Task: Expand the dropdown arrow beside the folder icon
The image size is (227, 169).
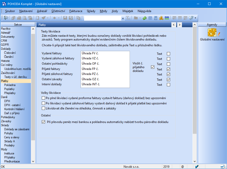Action: [x=140, y=18]
